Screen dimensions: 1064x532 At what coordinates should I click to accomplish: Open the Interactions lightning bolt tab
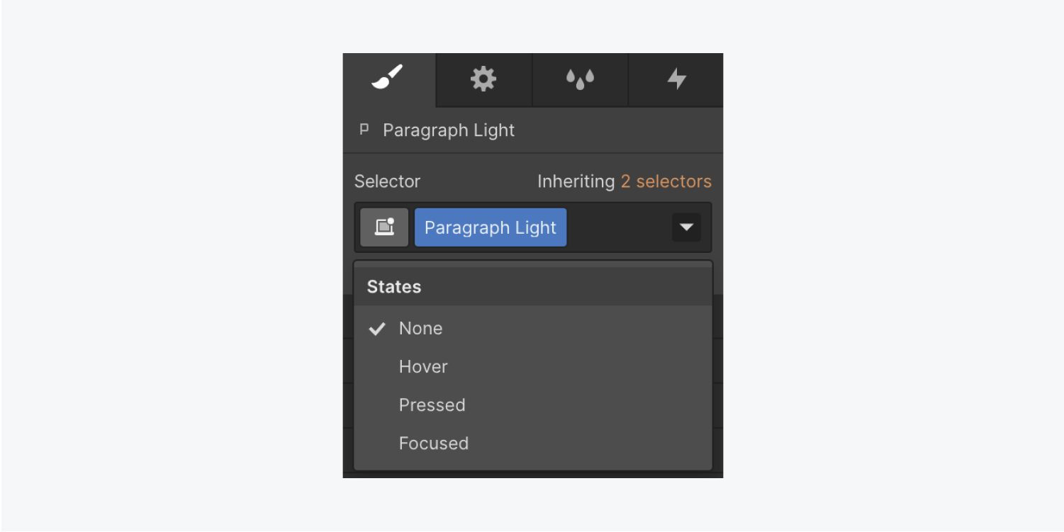coord(676,79)
